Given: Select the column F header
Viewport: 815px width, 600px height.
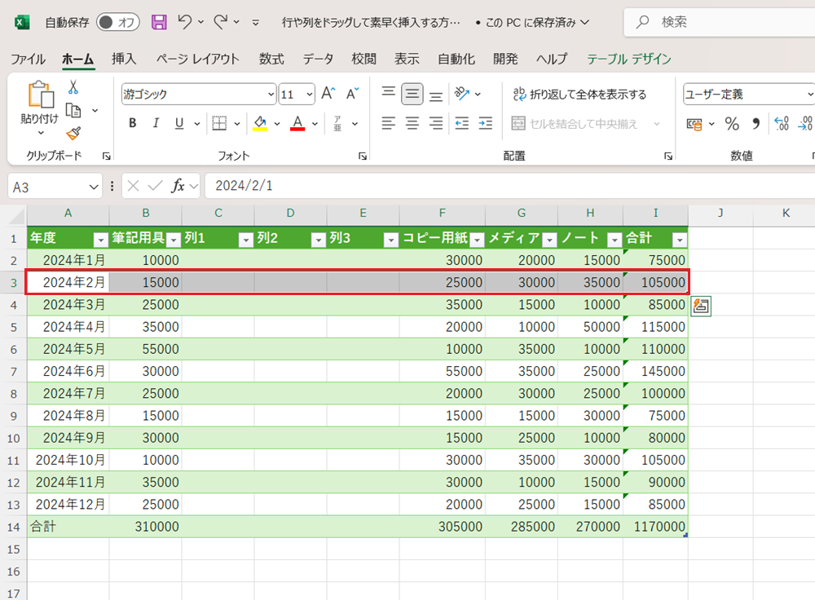Looking at the screenshot, I should [x=443, y=213].
